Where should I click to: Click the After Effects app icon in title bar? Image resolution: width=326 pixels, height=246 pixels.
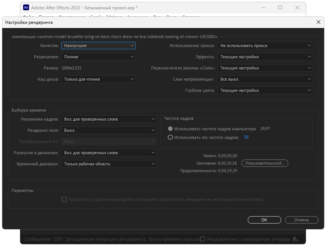(26, 7)
